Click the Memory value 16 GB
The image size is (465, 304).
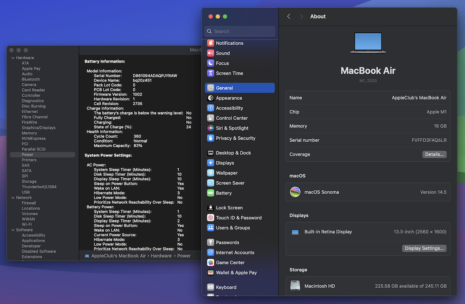[440, 126]
